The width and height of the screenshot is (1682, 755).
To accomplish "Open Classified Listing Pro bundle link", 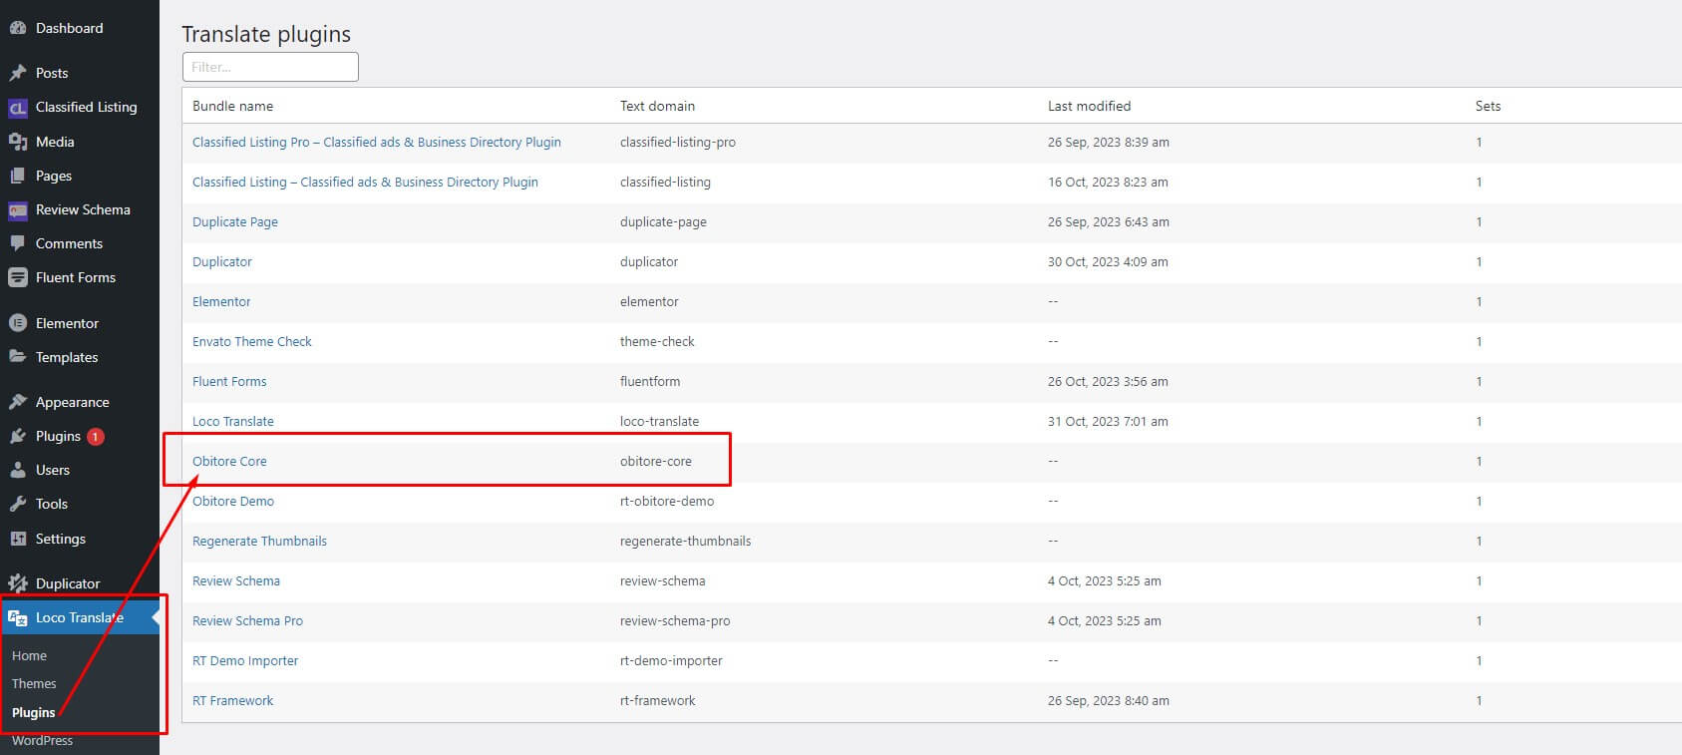I will [377, 142].
